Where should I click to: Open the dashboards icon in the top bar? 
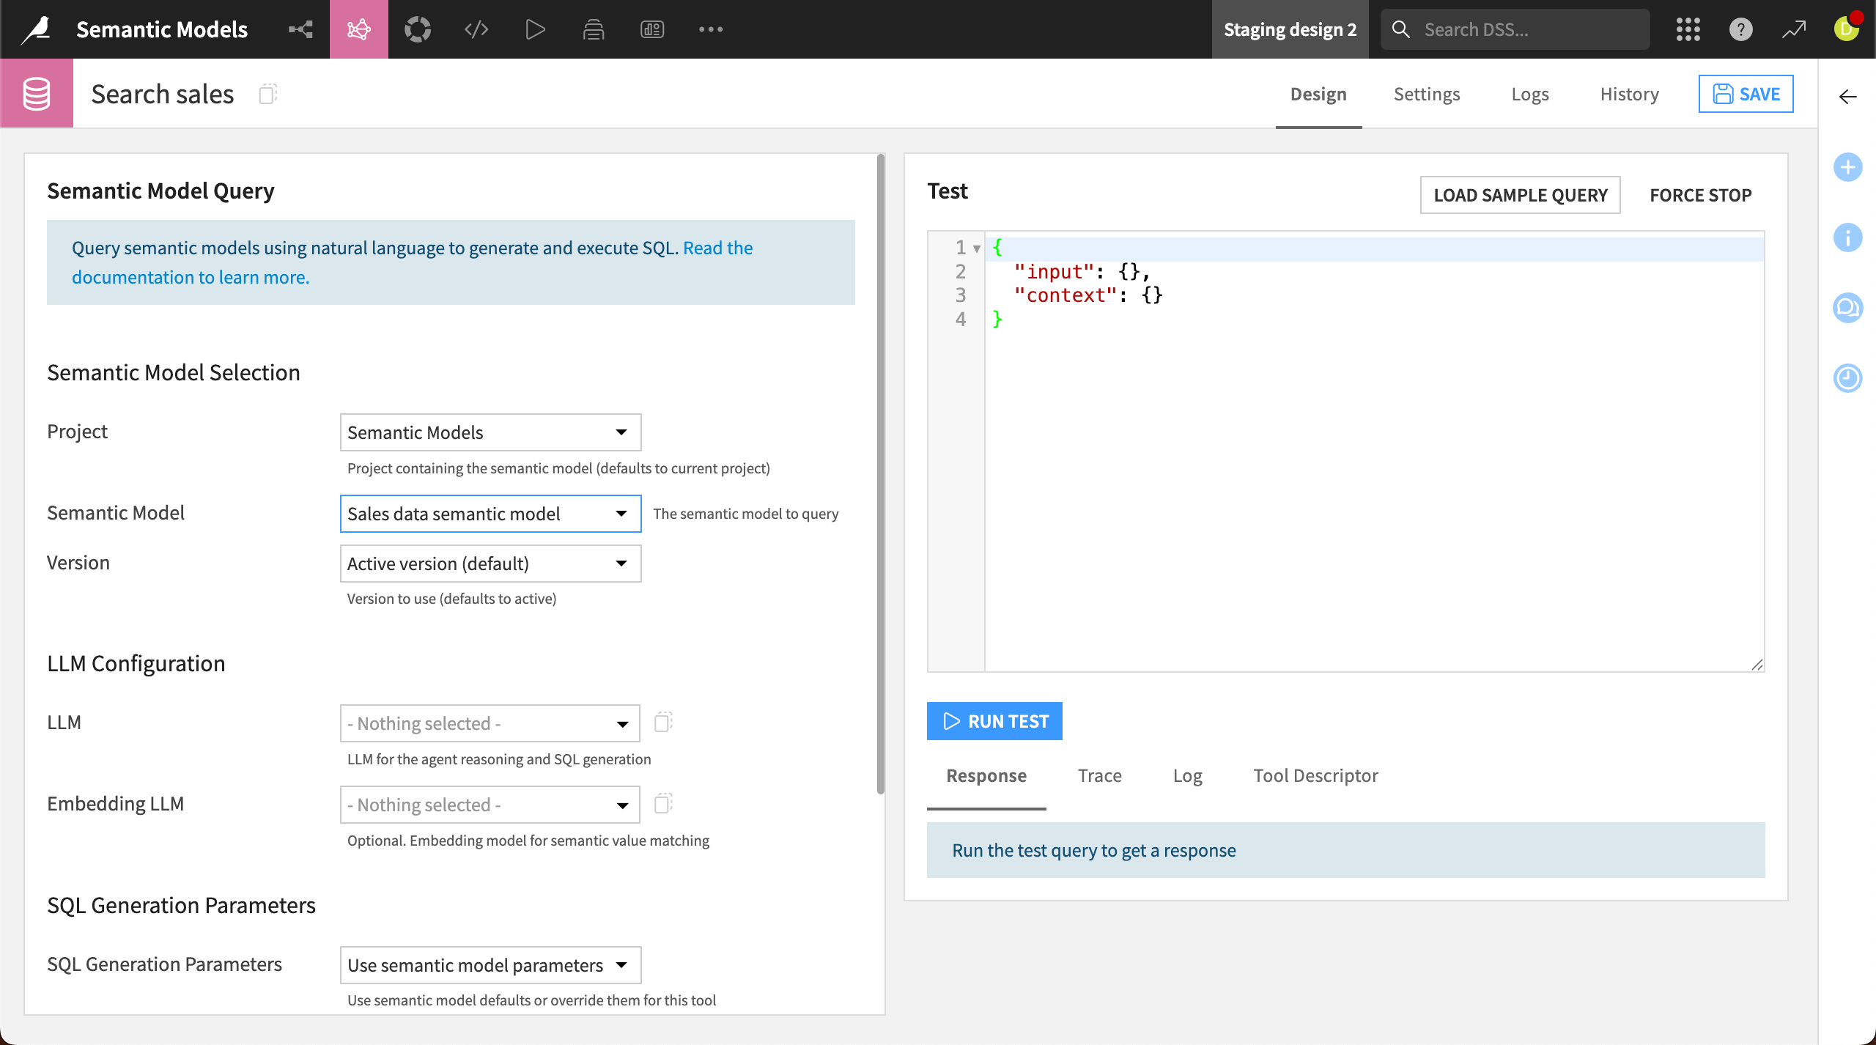pyautogui.click(x=651, y=29)
